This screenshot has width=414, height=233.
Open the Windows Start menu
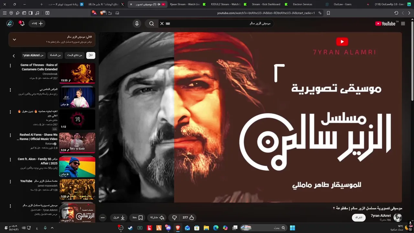coord(292,228)
